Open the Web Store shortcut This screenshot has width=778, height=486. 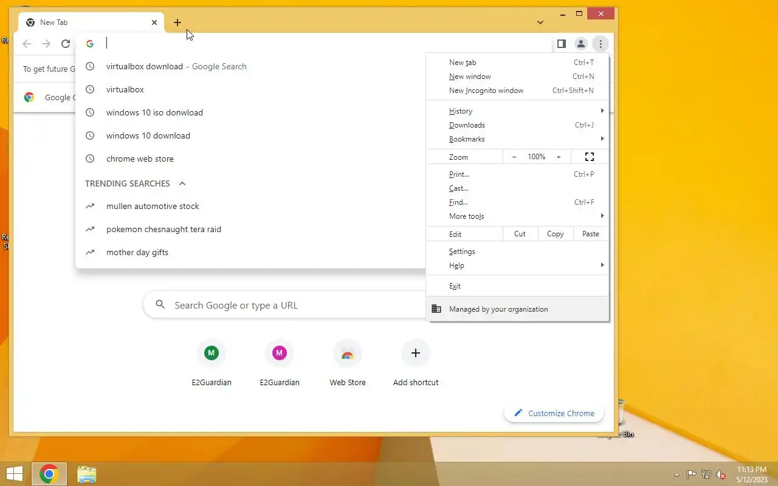pos(348,363)
